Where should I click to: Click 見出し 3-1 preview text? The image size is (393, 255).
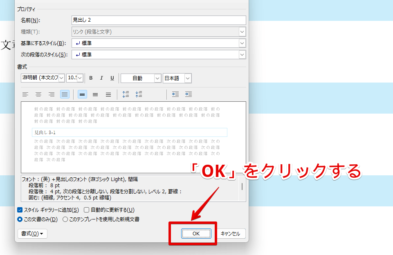[45, 132]
